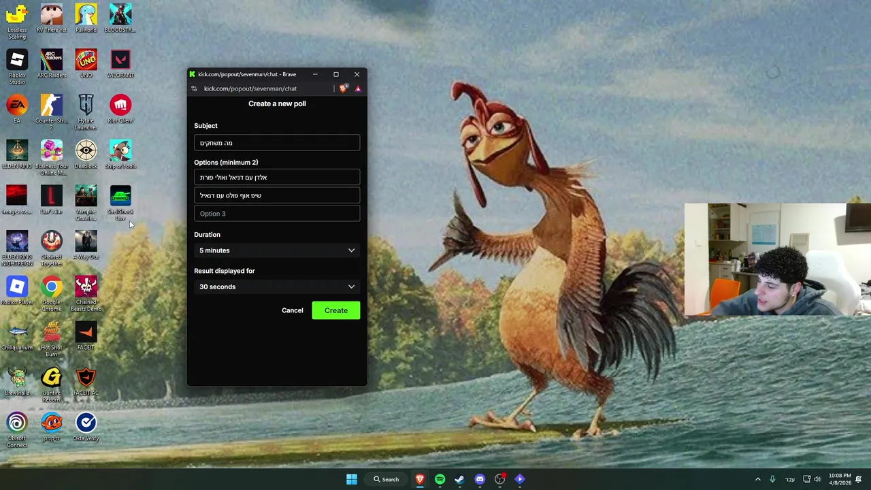Image resolution: width=871 pixels, height=490 pixels.
Task: Open the Brave Rewards triangle icon
Action: click(x=358, y=88)
